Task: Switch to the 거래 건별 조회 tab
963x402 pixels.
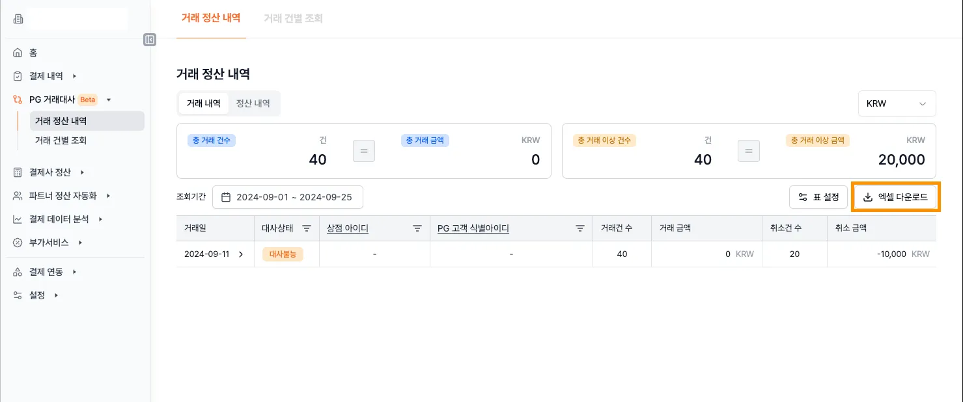Action: tap(293, 18)
